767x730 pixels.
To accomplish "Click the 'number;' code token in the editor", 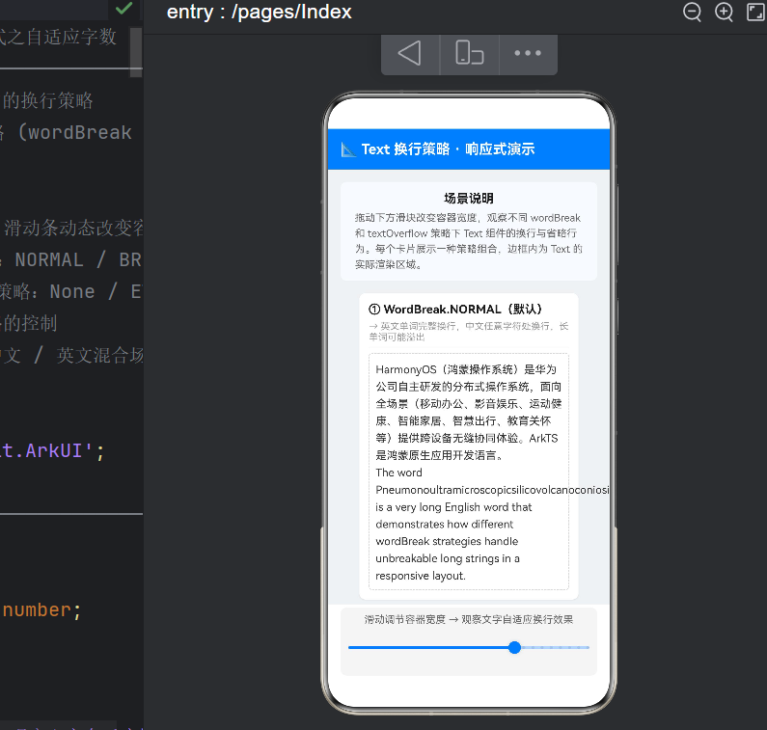I will point(41,610).
